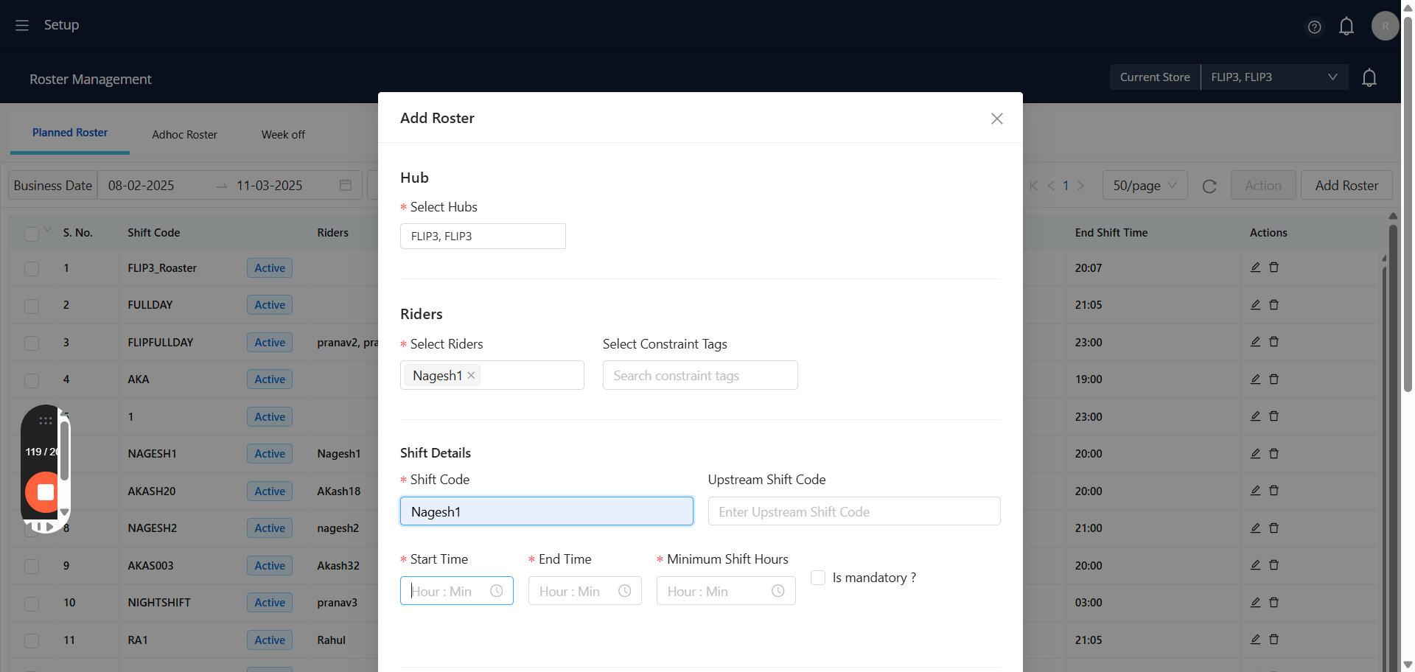Delete the RA1 roster row
The width and height of the screenshot is (1415, 672).
[1273, 640]
